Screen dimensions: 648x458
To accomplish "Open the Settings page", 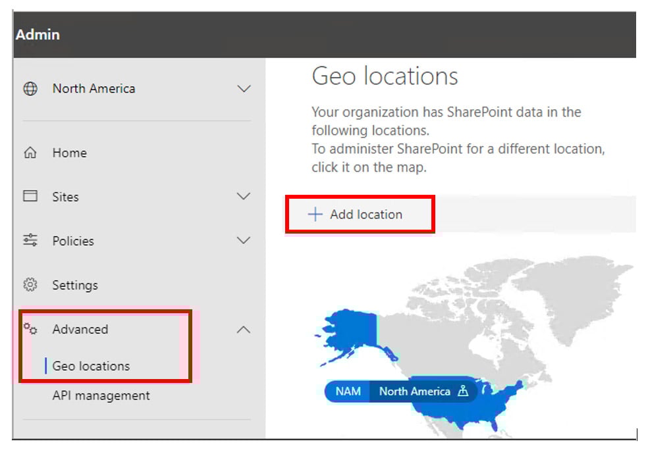I will [75, 286].
